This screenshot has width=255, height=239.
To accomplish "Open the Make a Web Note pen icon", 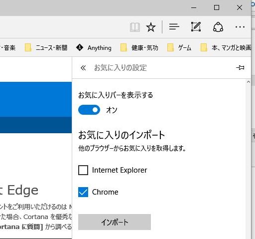I will pos(196,26).
